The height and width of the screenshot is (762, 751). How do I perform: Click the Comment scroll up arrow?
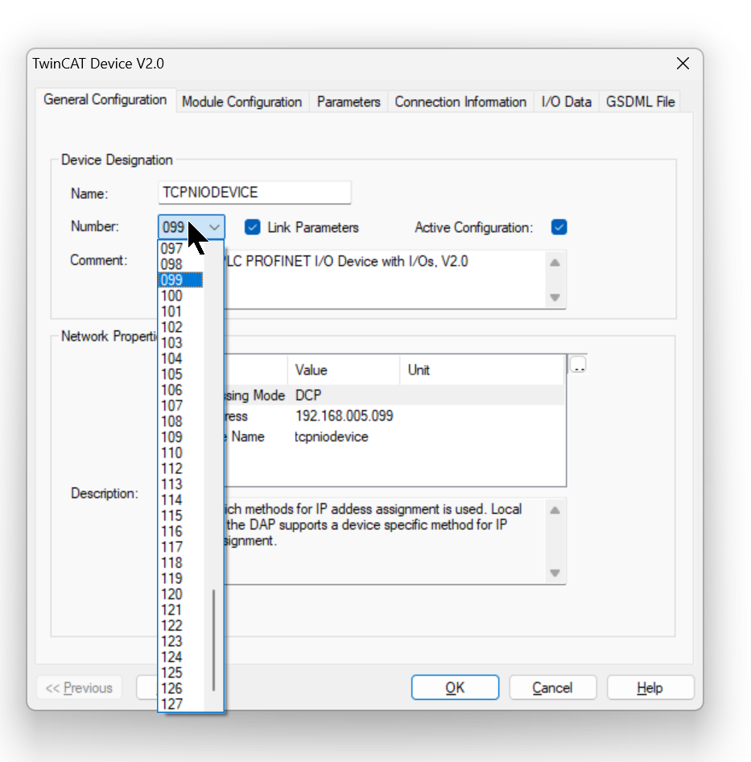(555, 263)
